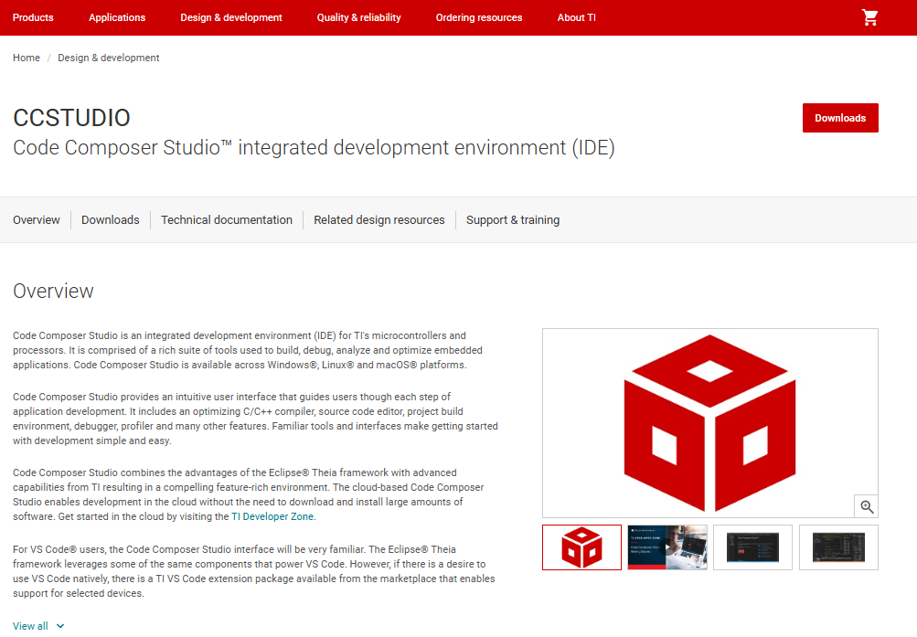This screenshot has height=637, width=917.
Task: Open About TI menu
Action: (577, 17)
